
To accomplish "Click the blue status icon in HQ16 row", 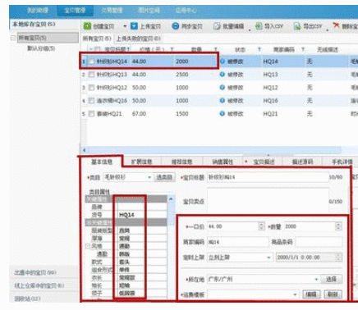I will coord(223,101).
